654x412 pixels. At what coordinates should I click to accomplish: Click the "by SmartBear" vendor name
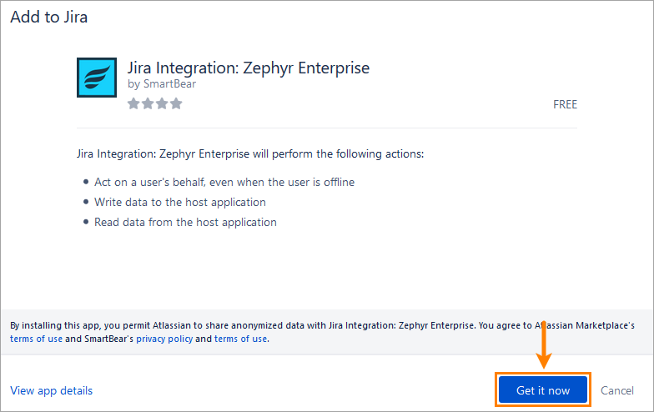coord(162,84)
